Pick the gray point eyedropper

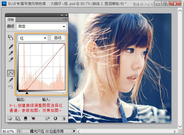click(11, 53)
